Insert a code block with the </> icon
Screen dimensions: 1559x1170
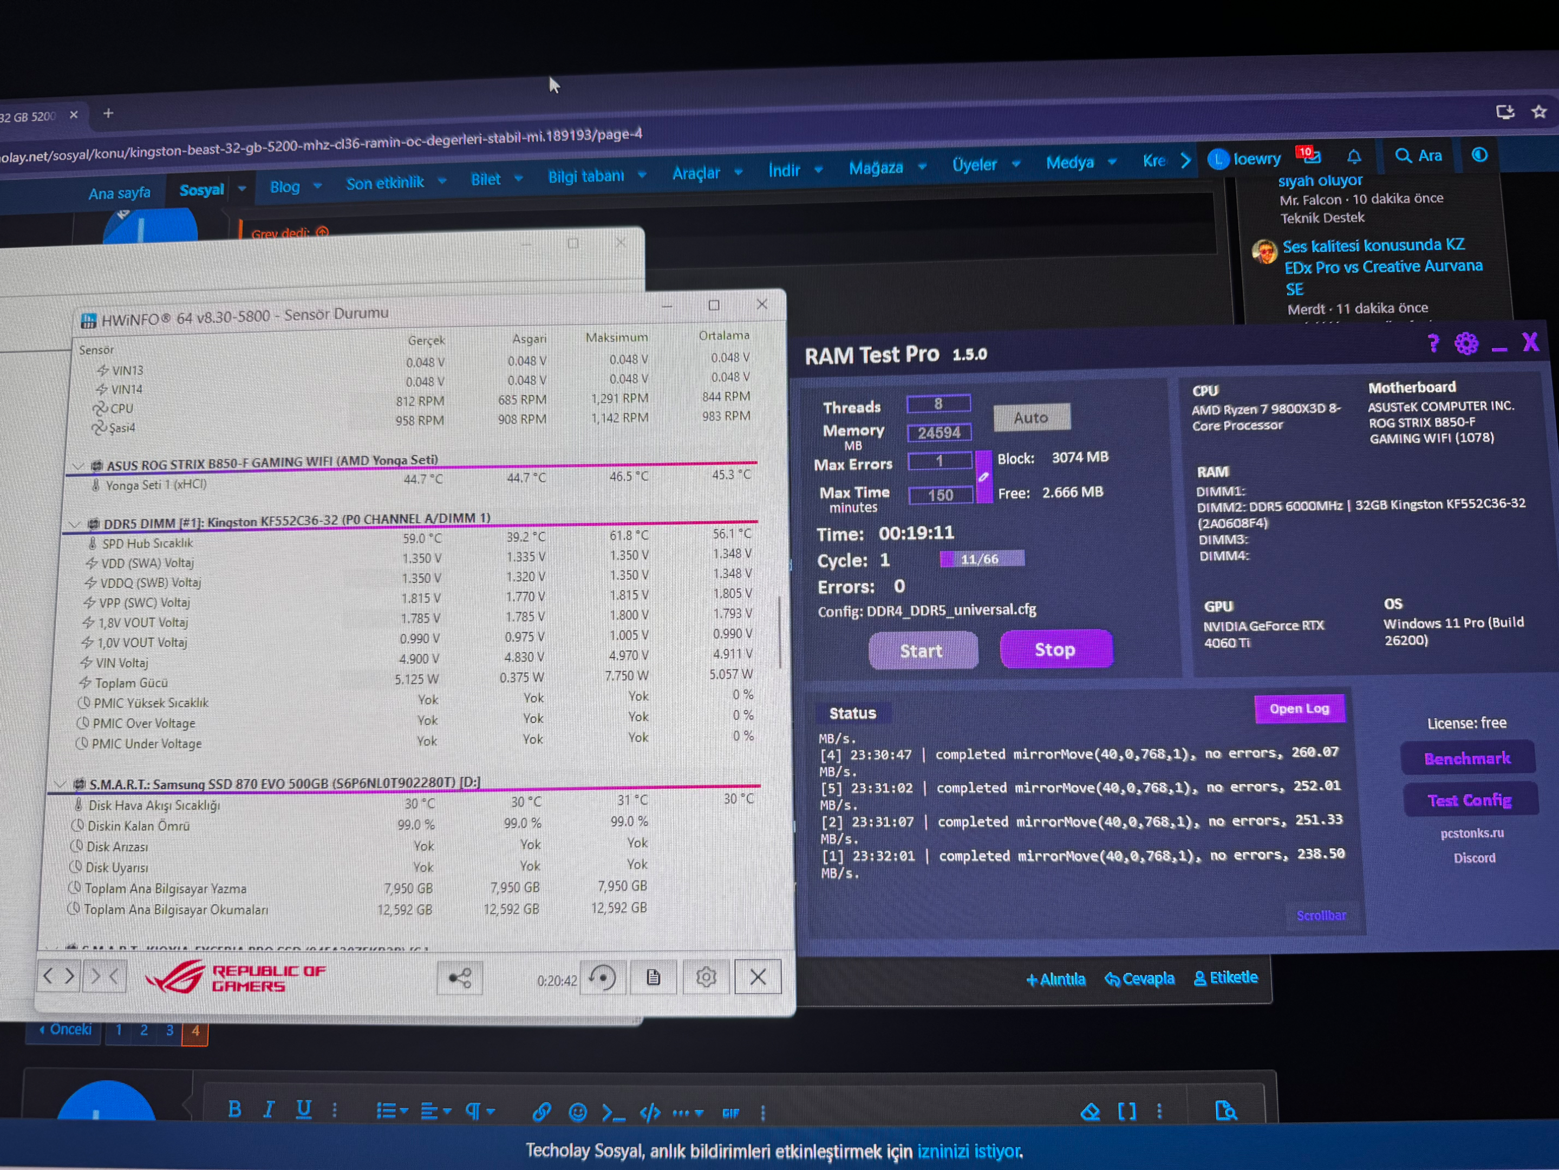pos(650,1113)
